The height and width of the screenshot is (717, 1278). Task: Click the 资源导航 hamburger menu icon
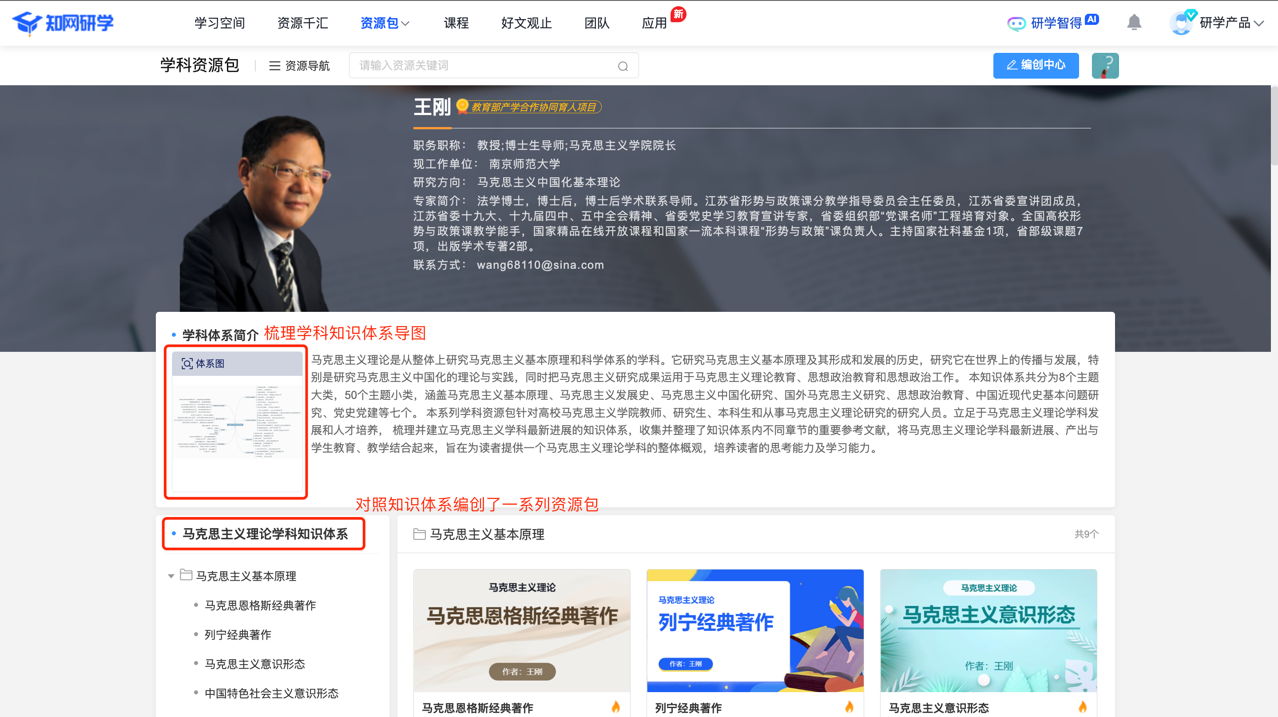[274, 66]
